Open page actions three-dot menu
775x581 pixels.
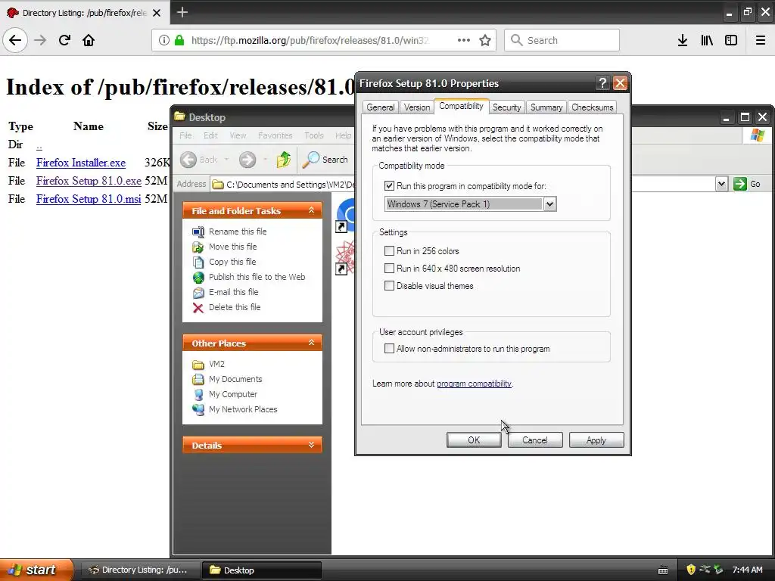click(x=464, y=40)
